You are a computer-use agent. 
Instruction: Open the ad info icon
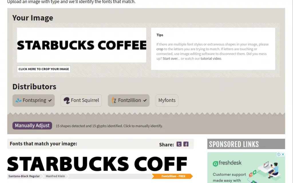coord(279,154)
